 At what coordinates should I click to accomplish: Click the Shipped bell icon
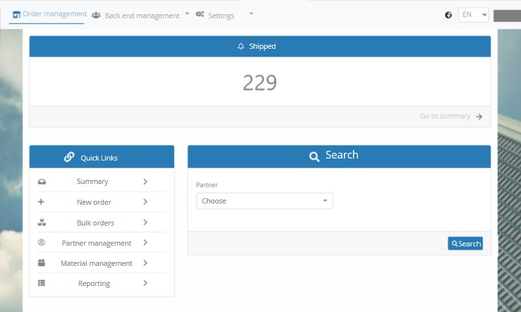241,46
